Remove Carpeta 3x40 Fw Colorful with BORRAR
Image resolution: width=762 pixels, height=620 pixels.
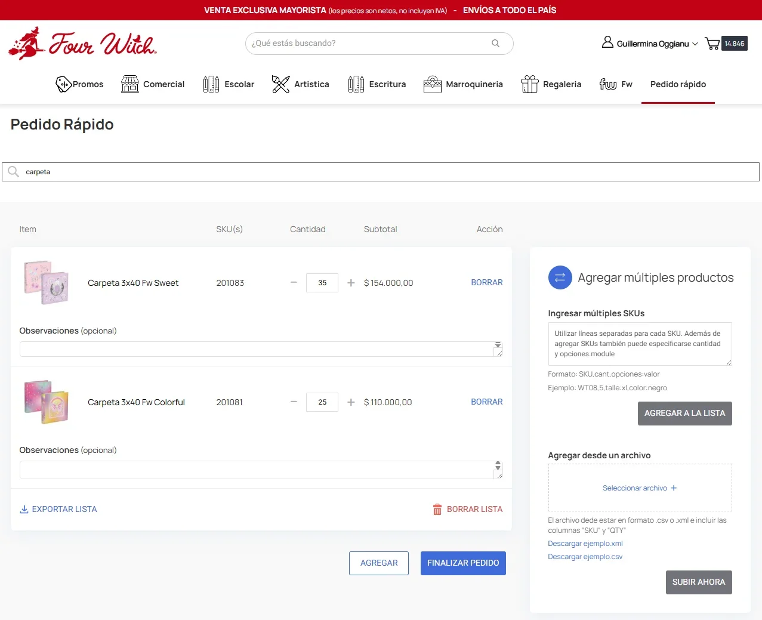[487, 402]
